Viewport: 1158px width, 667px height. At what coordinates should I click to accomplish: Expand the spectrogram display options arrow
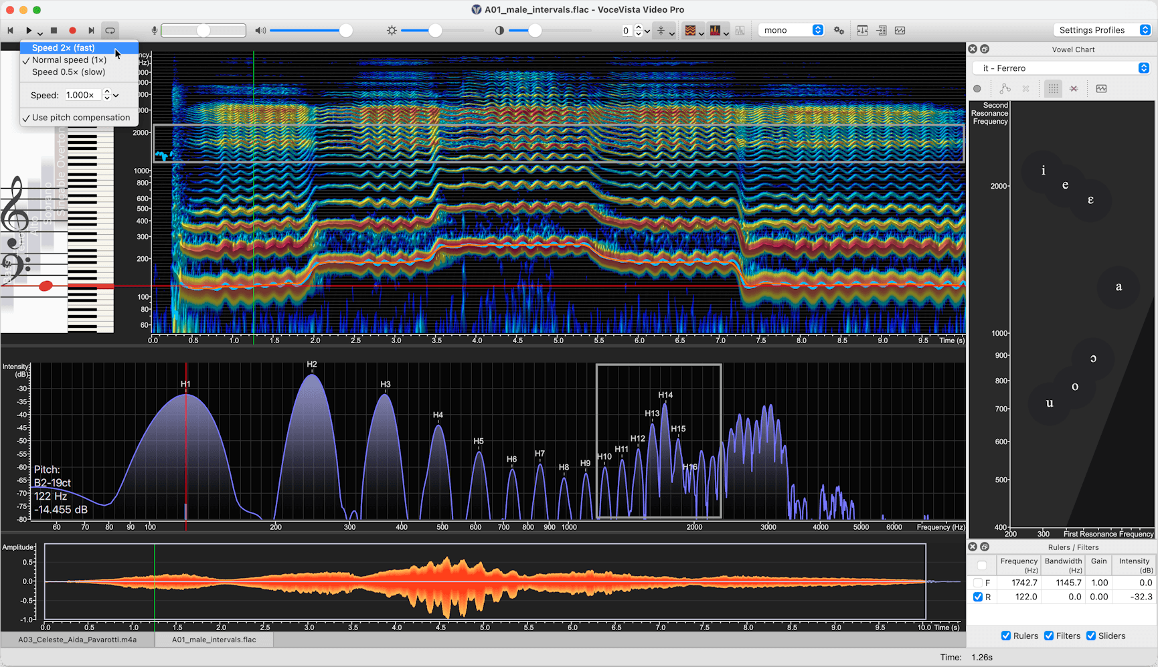click(701, 32)
